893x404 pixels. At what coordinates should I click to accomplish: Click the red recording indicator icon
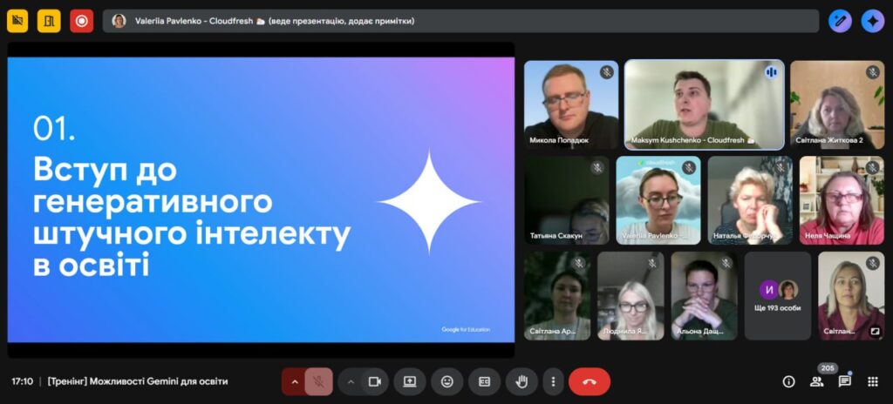[x=81, y=21]
